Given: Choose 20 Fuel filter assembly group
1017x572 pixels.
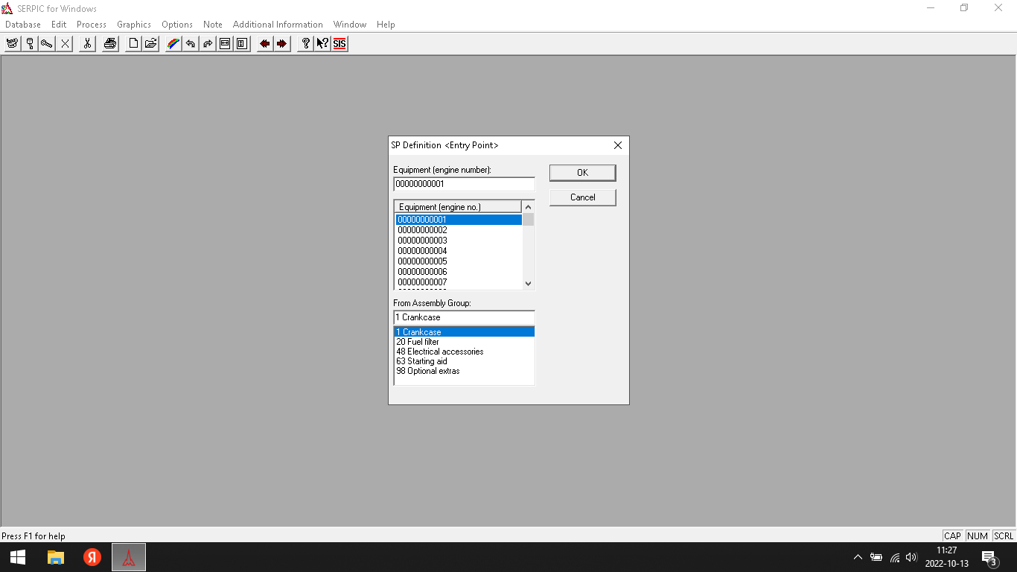Looking at the screenshot, I should point(418,342).
